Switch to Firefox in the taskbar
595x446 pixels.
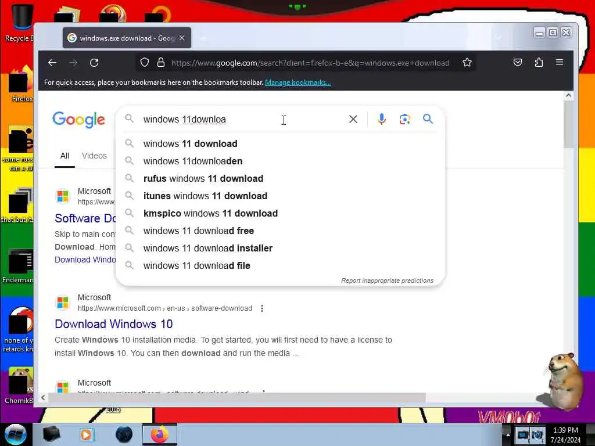[x=160, y=434]
